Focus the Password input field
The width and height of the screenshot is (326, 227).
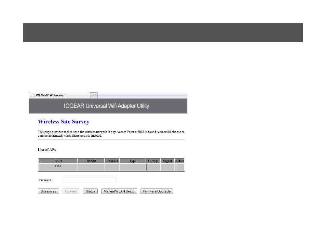[x=90, y=180]
